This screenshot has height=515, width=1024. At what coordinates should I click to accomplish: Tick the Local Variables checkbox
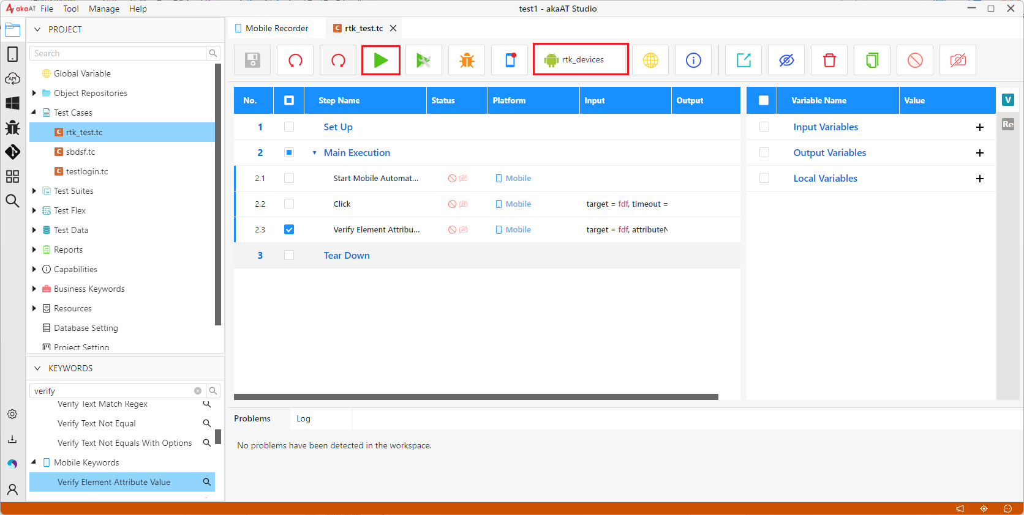(764, 178)
